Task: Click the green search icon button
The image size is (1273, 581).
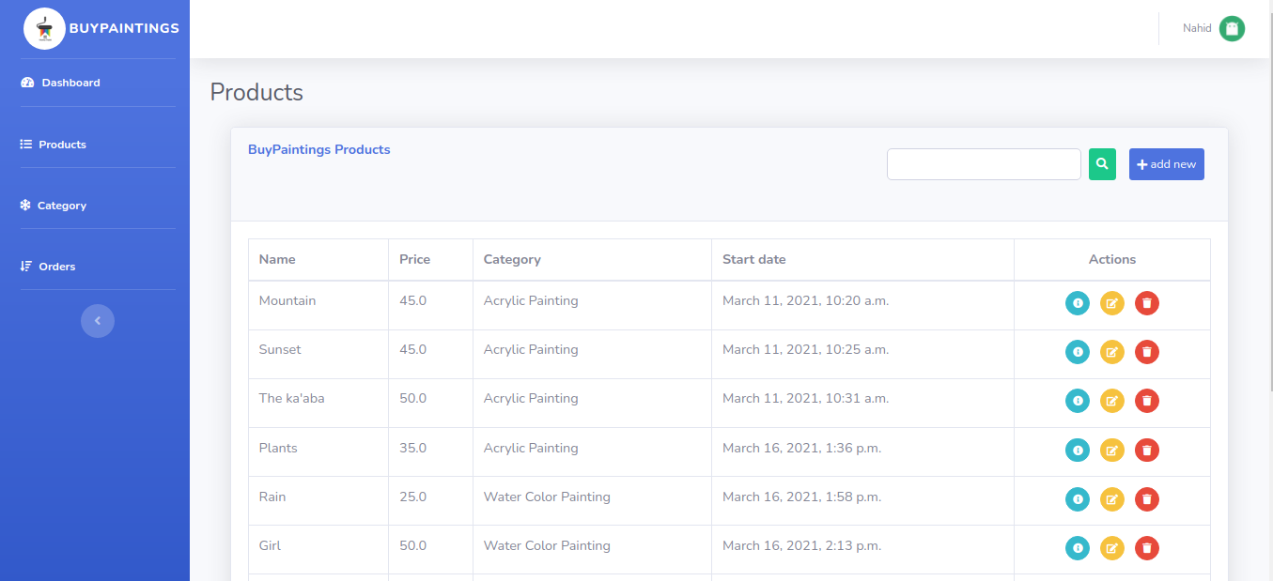Action: coord(1102,164)
